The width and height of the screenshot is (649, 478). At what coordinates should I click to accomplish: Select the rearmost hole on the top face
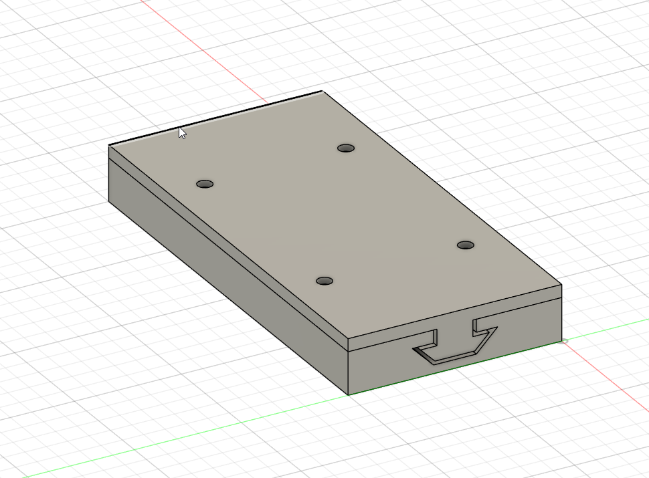tap(346, 148)
